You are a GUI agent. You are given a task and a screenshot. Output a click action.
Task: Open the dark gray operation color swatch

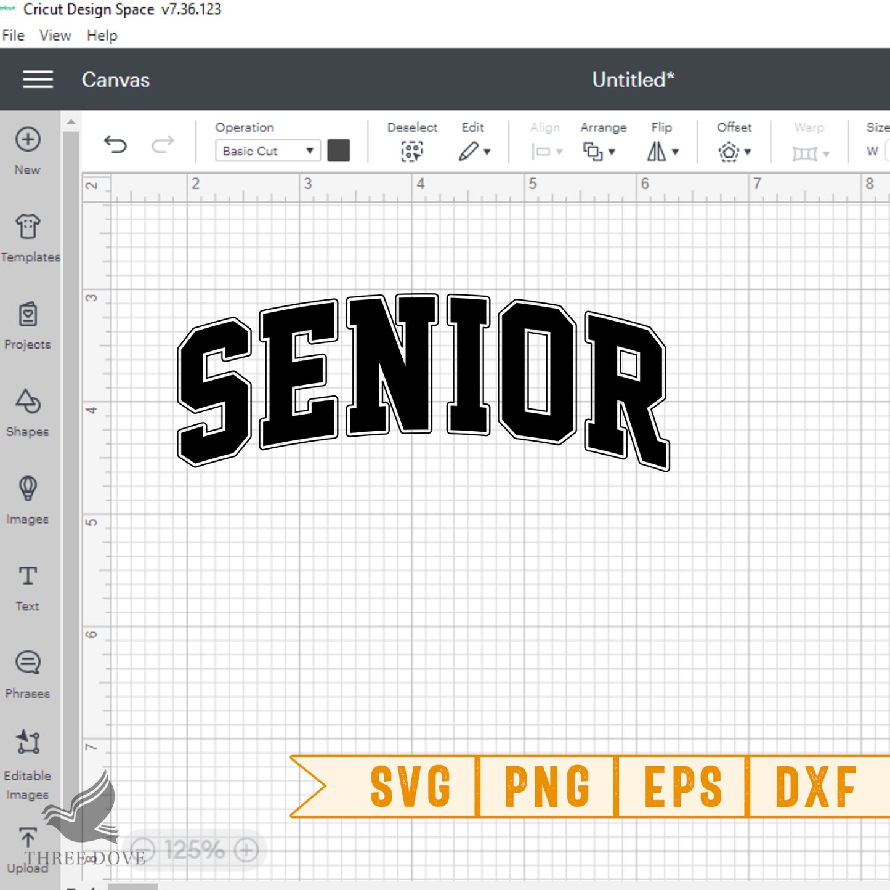339,150
